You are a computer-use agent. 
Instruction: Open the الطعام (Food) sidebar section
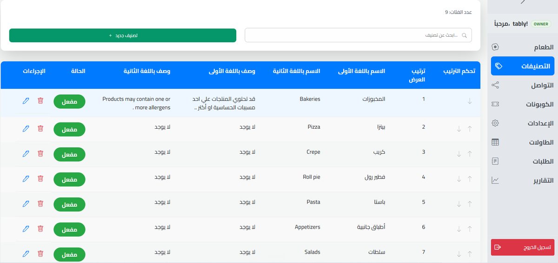click(x=522, y=47)
